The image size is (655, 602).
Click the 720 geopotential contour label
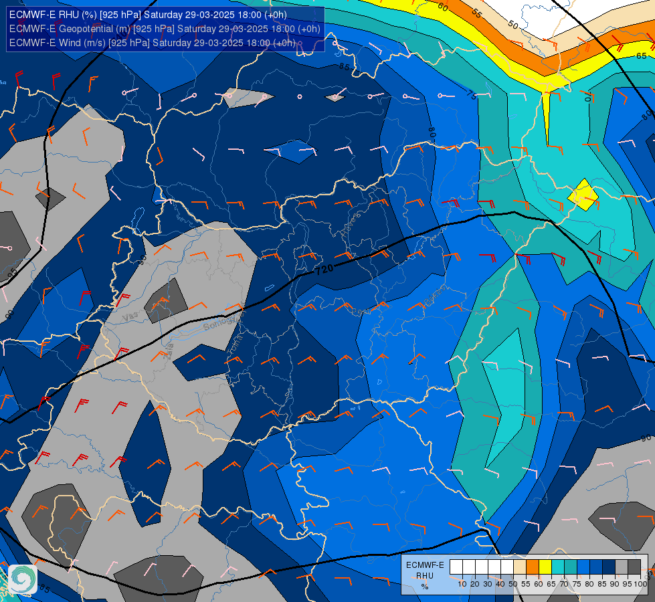click(x=324, y=270)
